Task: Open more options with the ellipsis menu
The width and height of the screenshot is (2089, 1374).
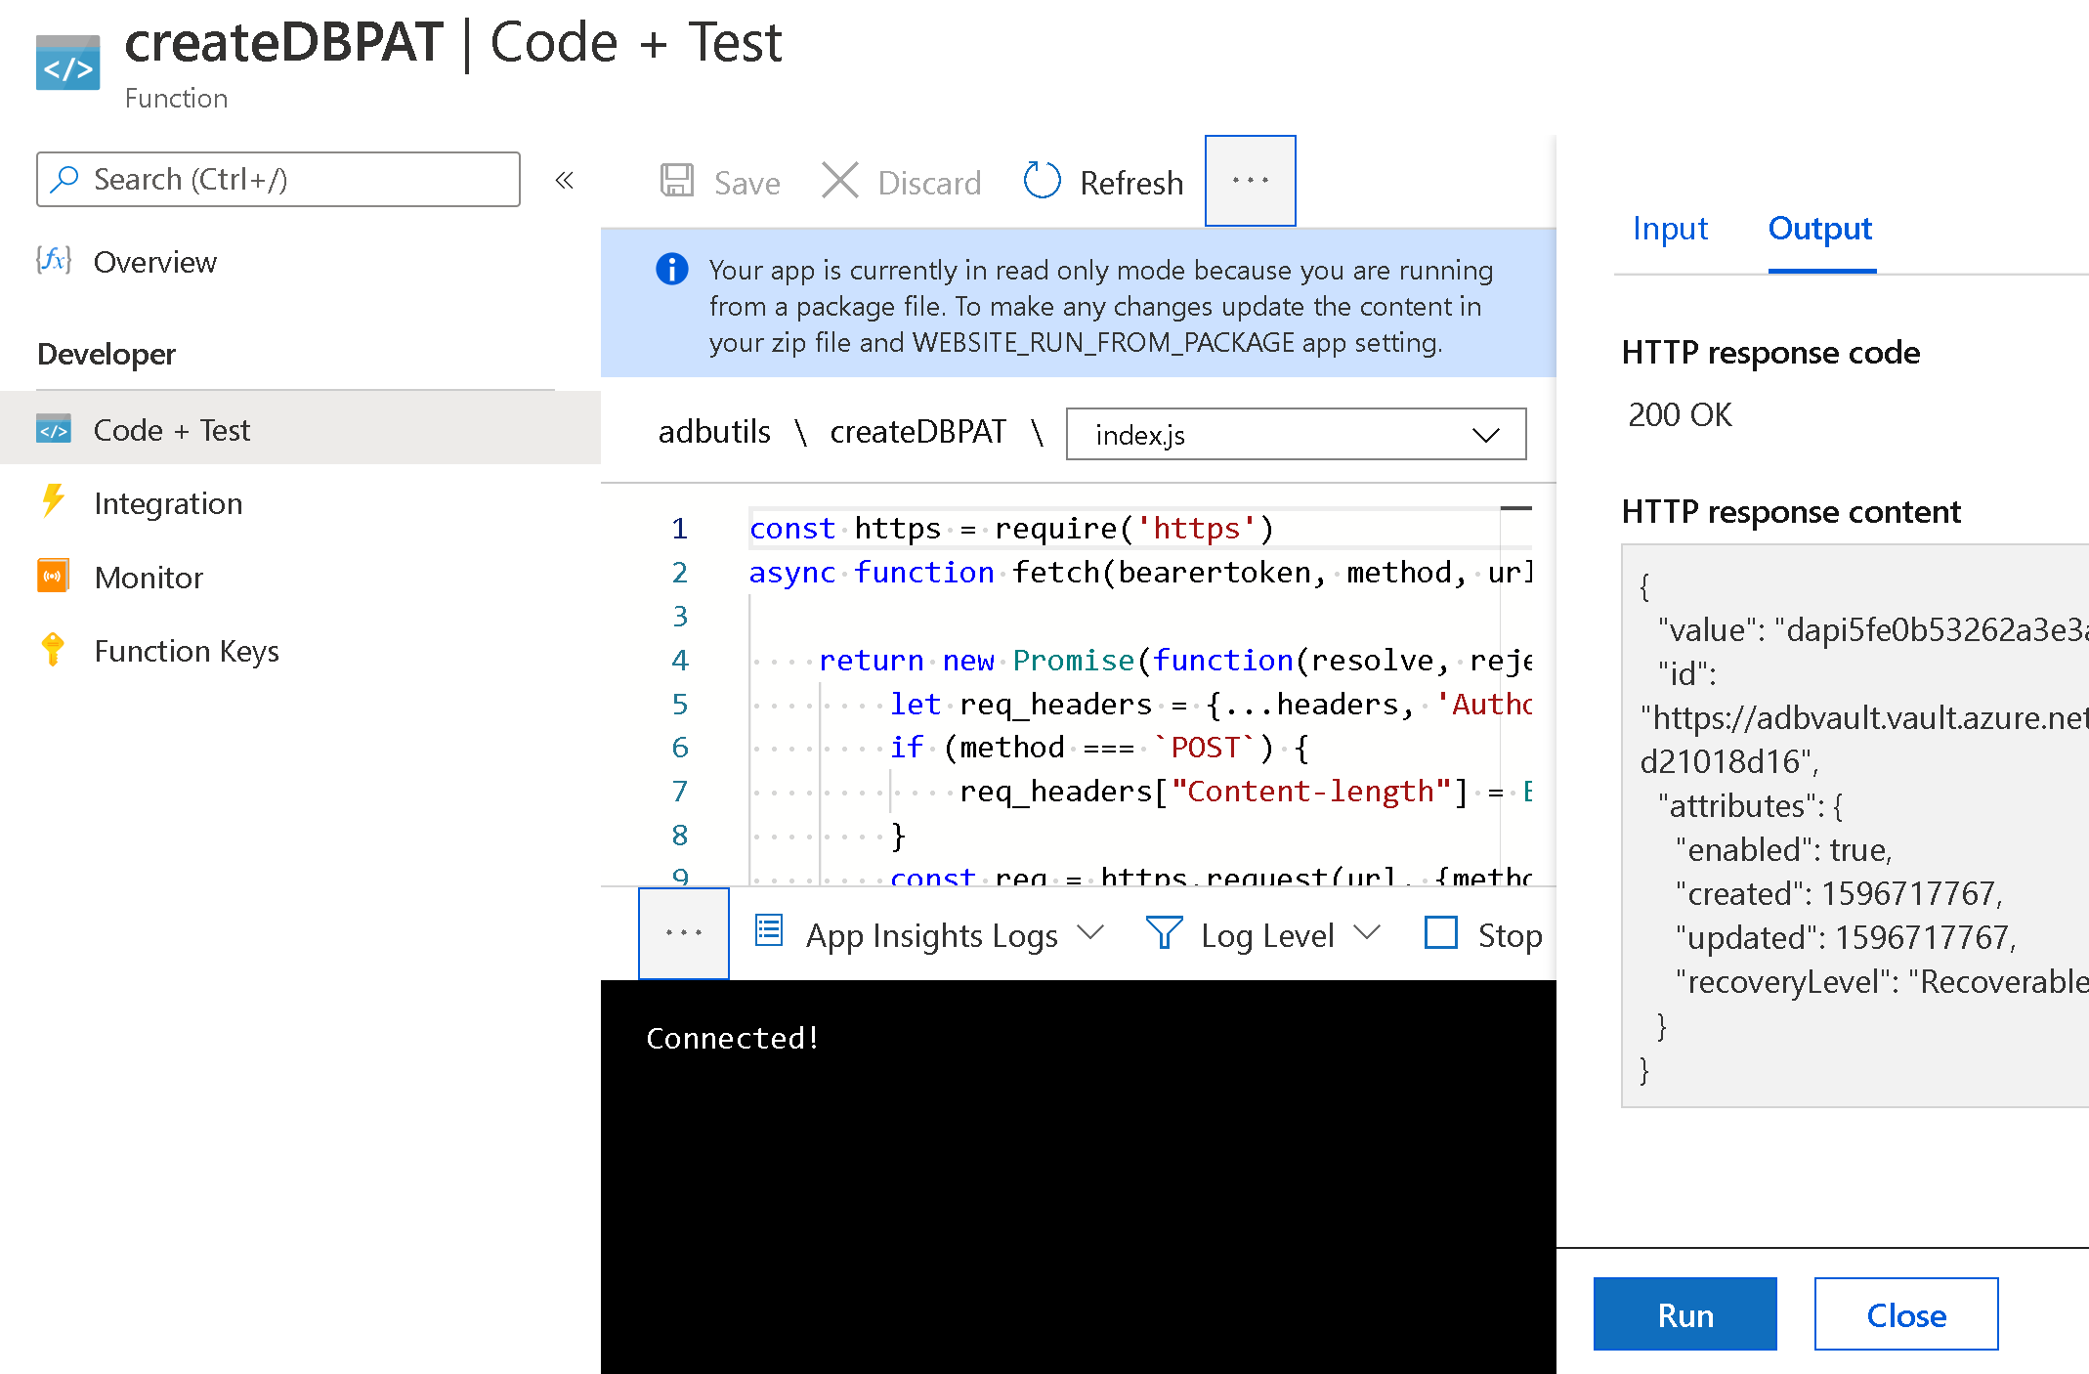Action: (x=1250, y=180)
